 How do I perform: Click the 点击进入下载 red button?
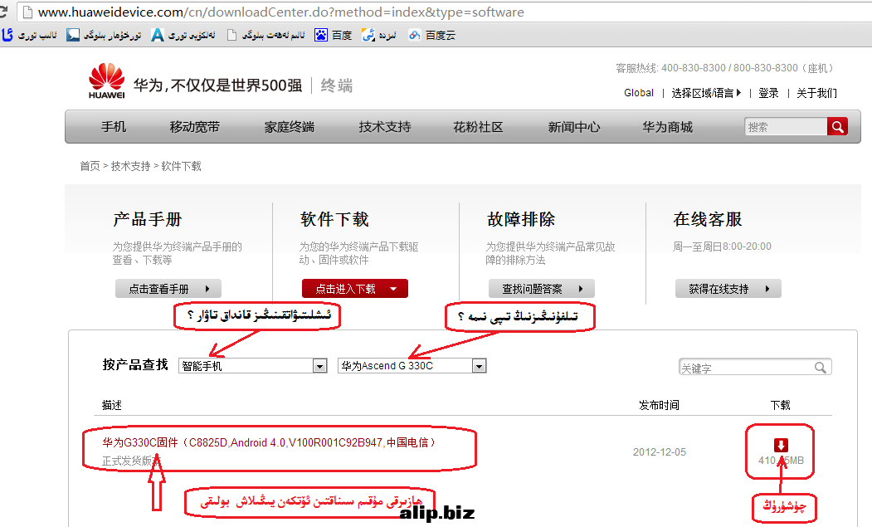354,289
